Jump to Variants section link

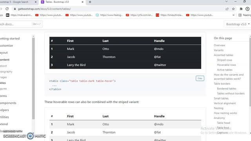coord(219,50)
